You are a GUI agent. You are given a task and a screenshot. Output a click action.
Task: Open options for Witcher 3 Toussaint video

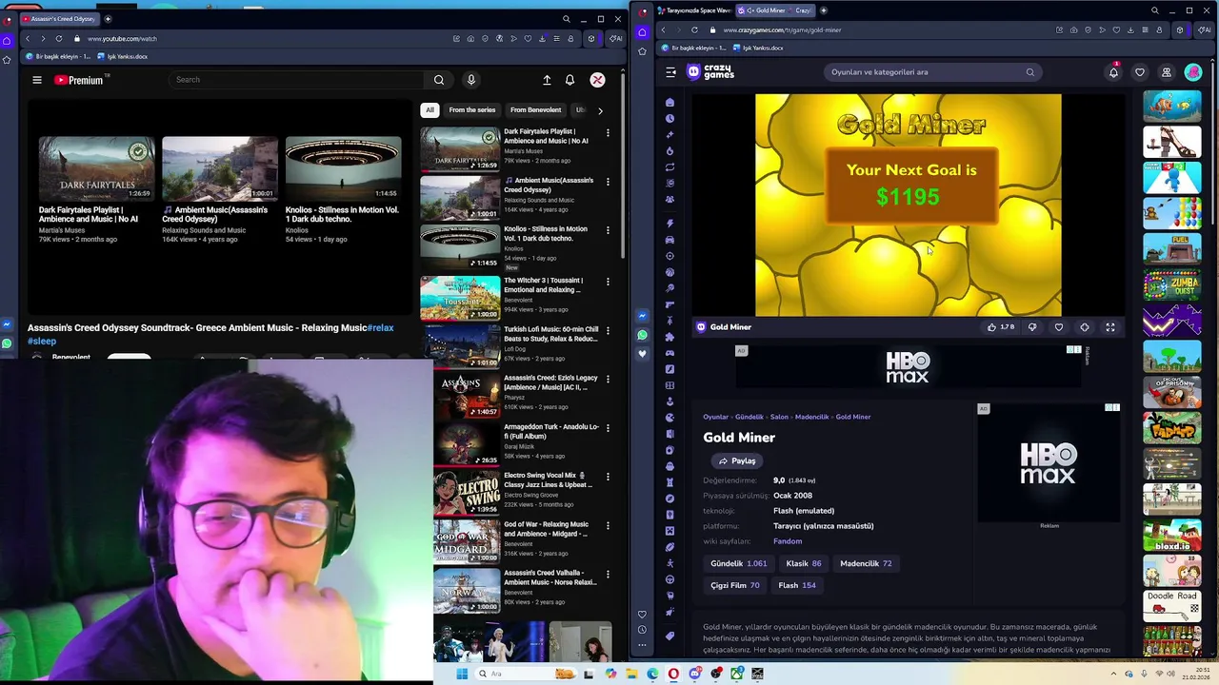pos(608,281)
